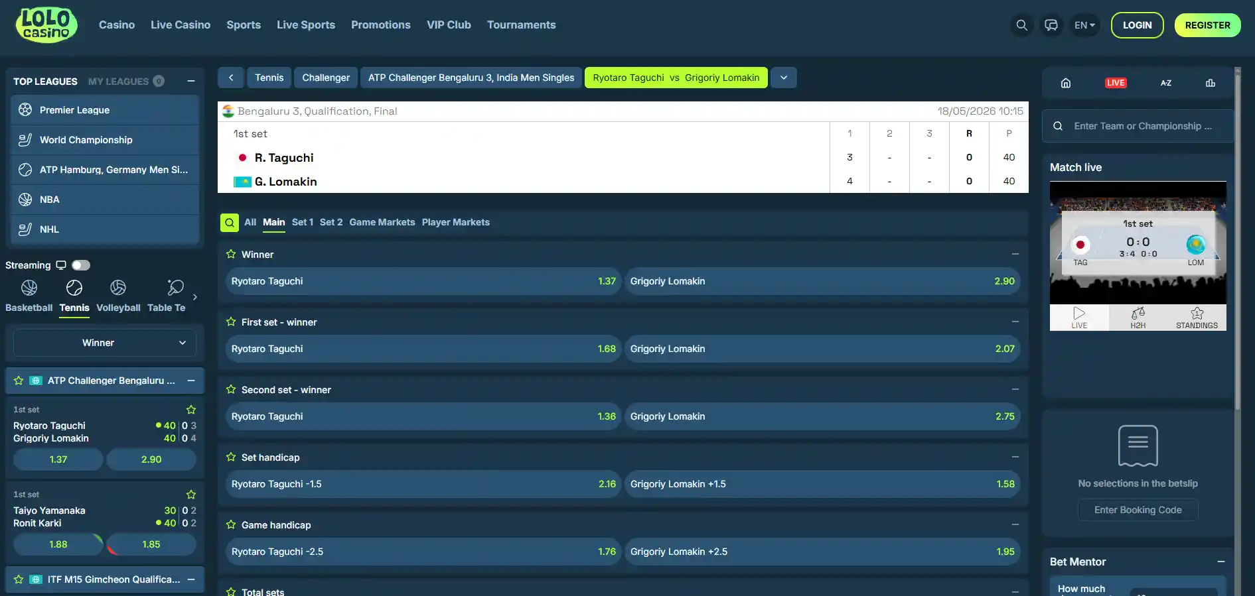The image size is (1255, 596).
Task: Favorite the Winner market star
Action: pyautogui.click(x=231, y=254)
